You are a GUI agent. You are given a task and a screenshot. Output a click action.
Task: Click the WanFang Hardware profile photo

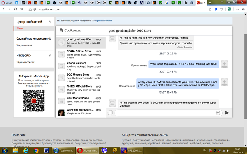[x=61, y=113]
